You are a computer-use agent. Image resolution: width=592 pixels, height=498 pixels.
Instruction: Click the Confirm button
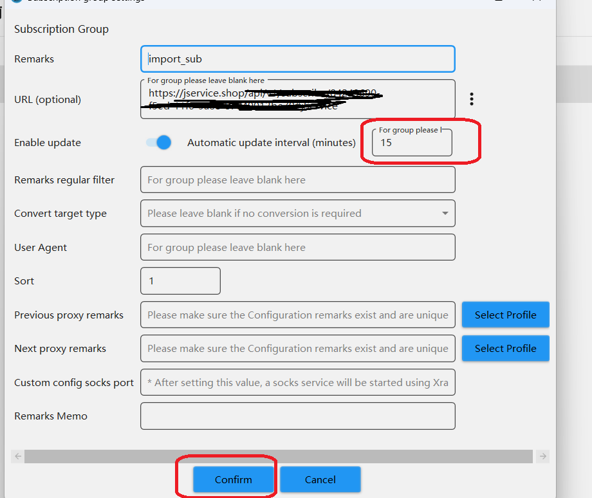point(234,479)
